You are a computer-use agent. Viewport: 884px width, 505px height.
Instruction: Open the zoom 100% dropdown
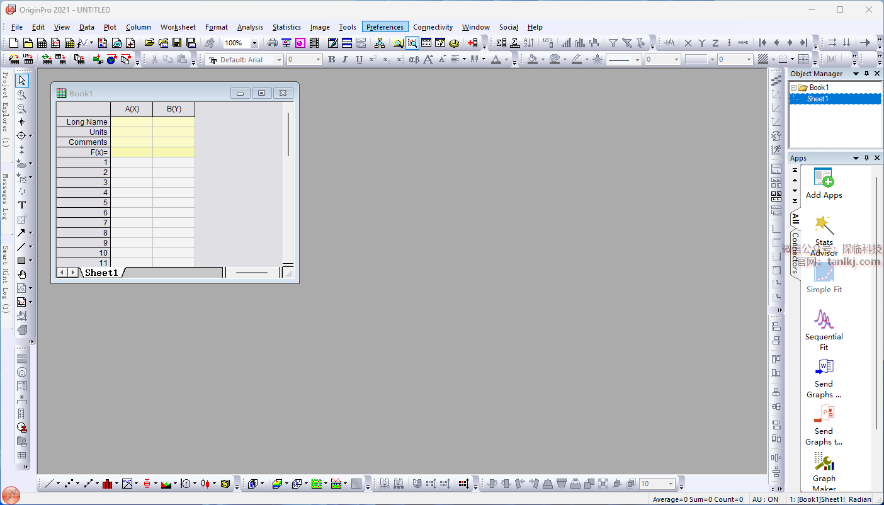point(254,43)
